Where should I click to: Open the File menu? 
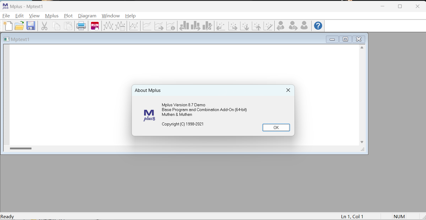[x=6, y=16]
